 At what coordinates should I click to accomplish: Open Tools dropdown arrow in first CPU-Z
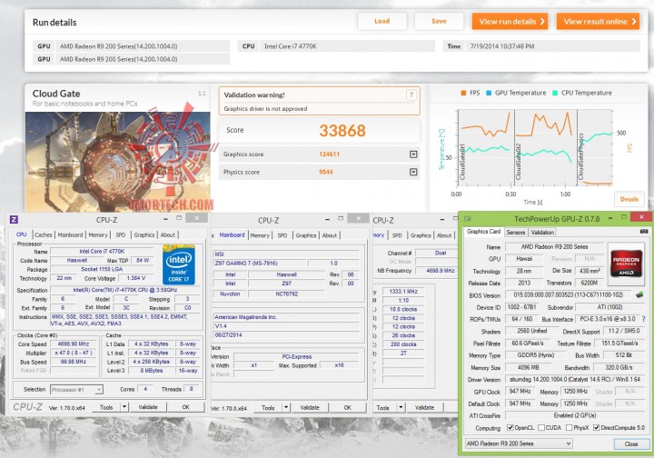(x=124, y=407)
